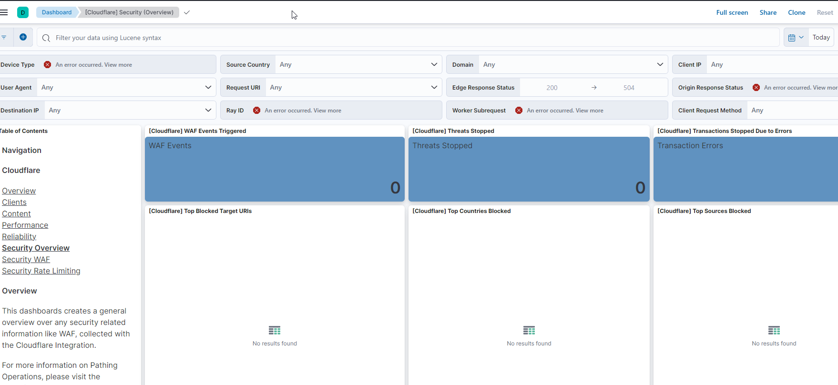The width and height of the screenshot is (838, 385).
Task: Click the Worker Subrequest error icon
Action: point(519,111)
